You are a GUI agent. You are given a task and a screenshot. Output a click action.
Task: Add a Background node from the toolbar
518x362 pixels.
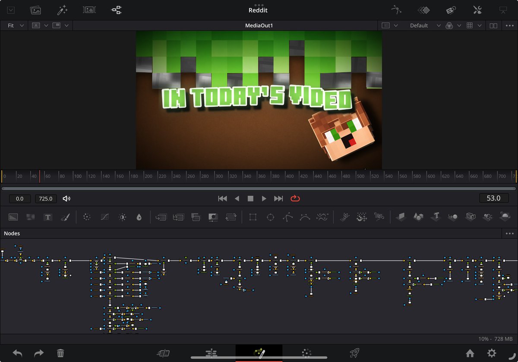click(13, 217)
